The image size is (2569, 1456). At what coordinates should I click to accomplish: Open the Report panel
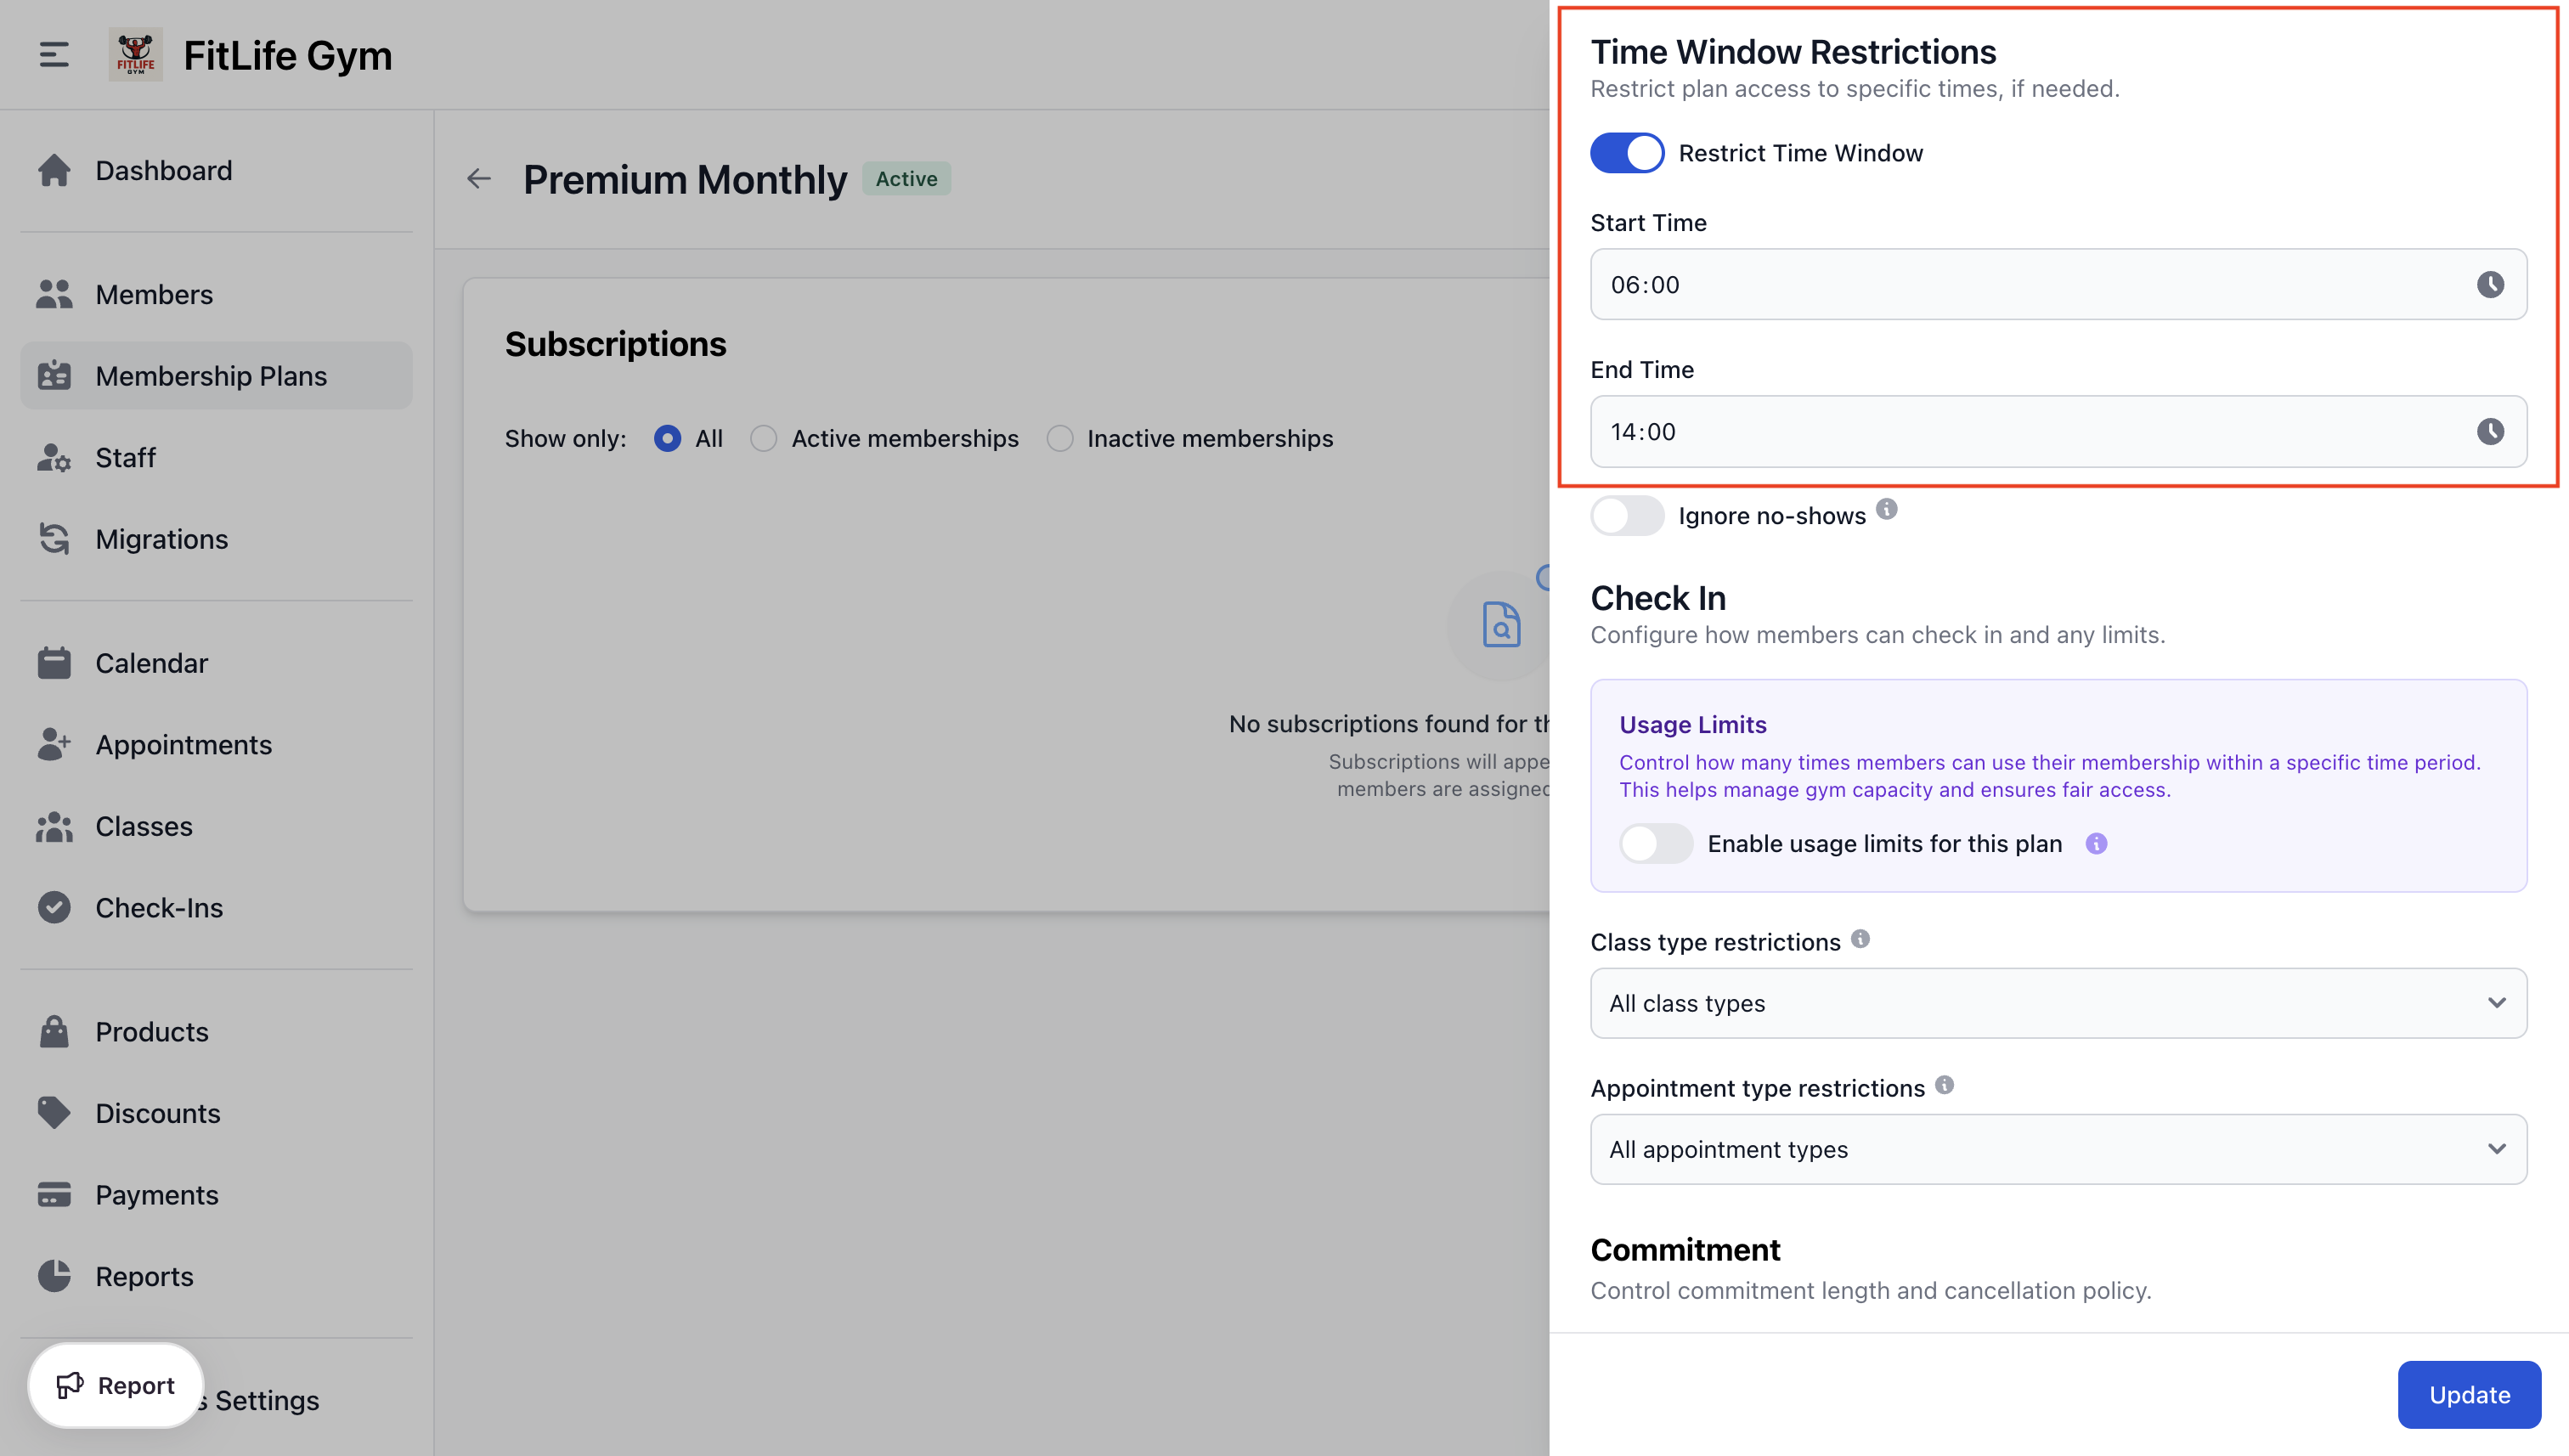tap(114, 1385)
